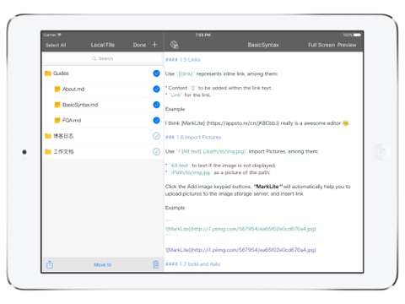Open Full Screen mode

click(x=321, y=45)
